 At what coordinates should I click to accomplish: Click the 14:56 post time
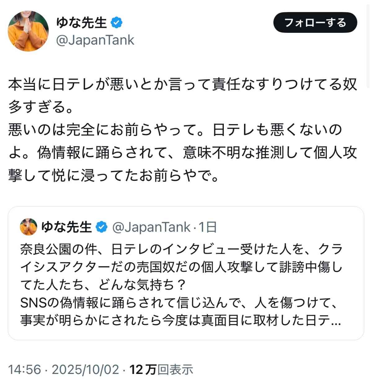24,370
